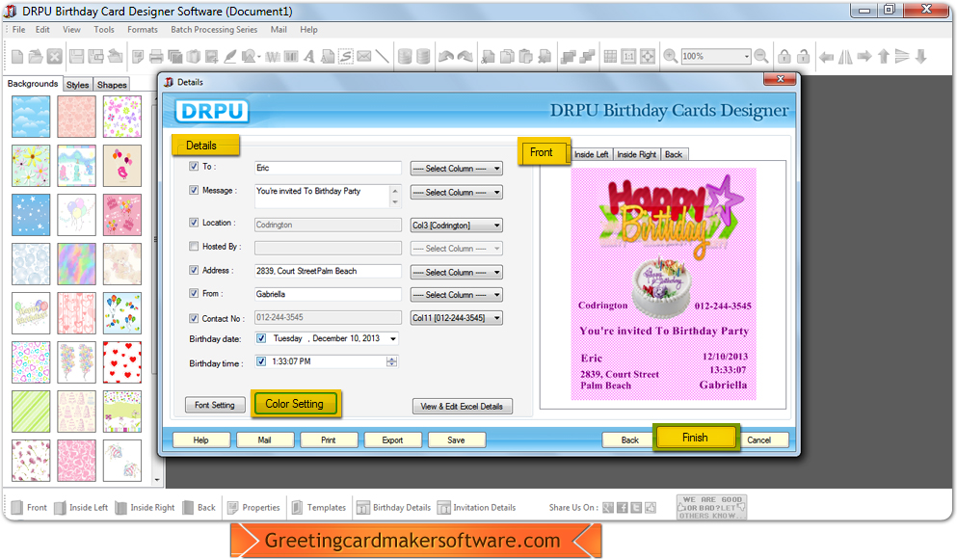Image resolution: width=957 pixels, height=559 pixels.
Task: Click the Cut scissors toolbar icon
Action: [489, 57]
